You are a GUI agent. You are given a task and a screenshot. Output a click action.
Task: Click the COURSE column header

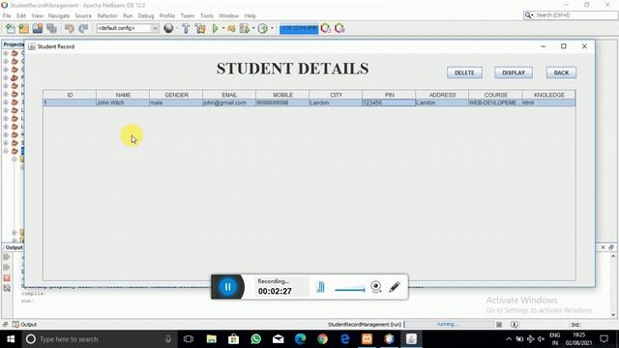coord(495,95)
